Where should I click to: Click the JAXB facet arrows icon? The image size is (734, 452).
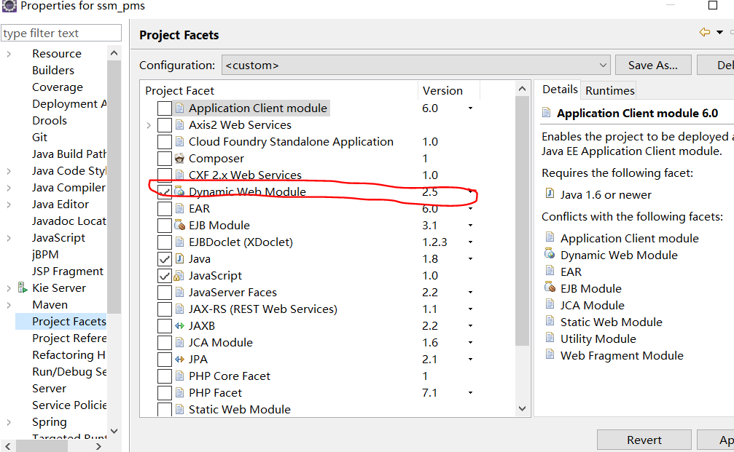(179, 326)
